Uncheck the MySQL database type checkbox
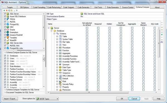The height and width of the screenshot is (103, 167). pyautogui.click(x=5, y=22)
